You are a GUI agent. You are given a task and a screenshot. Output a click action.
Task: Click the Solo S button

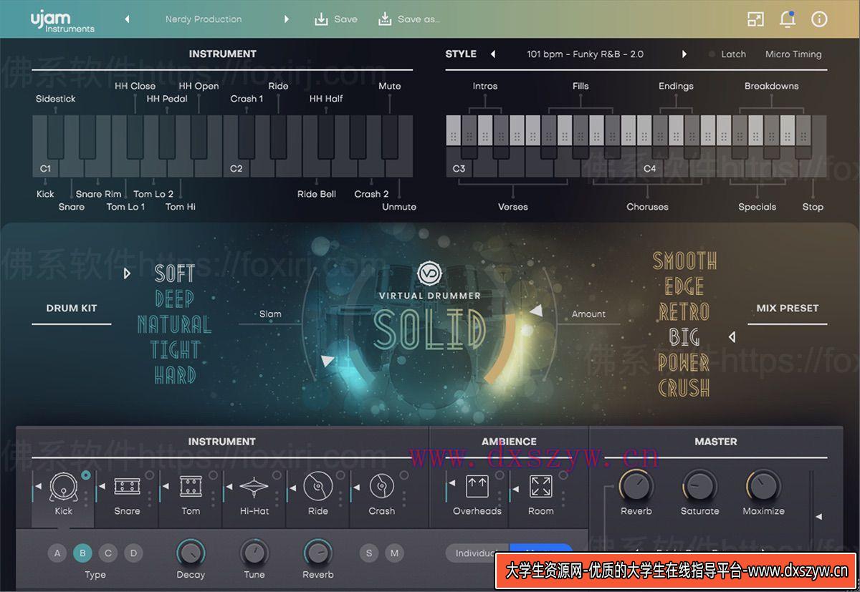tap(369, 553)
